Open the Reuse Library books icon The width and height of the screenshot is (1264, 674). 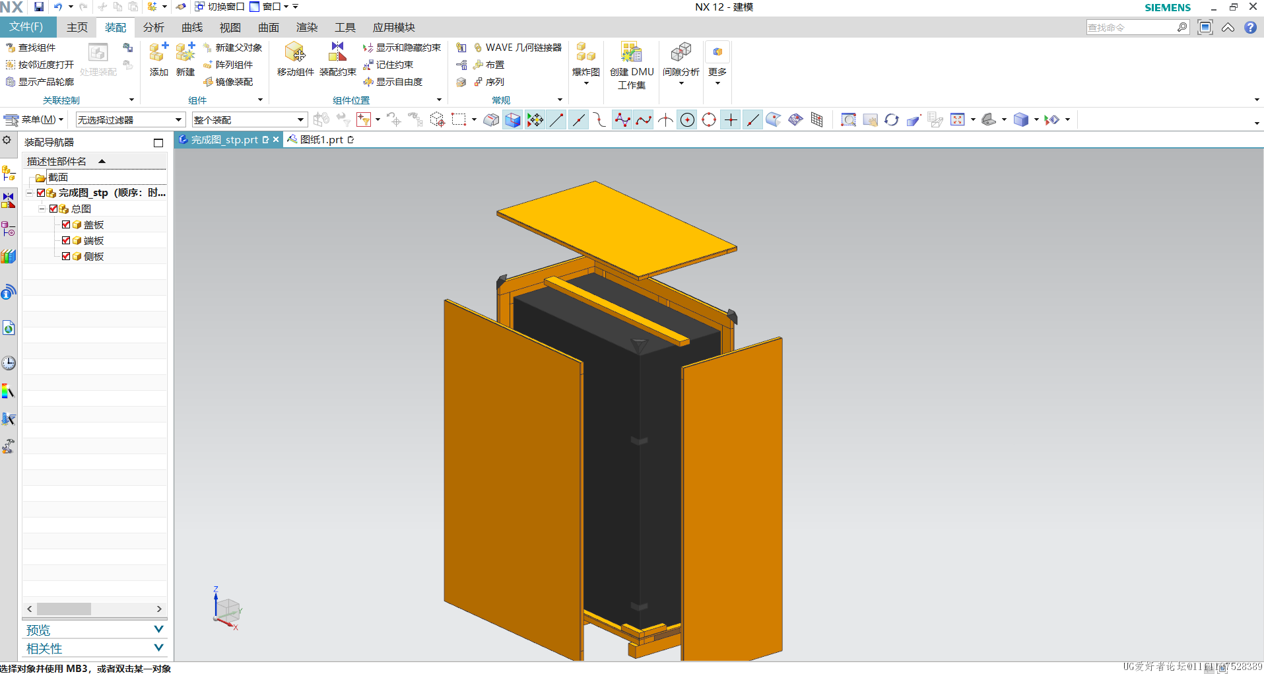click(x=9, y=257)
